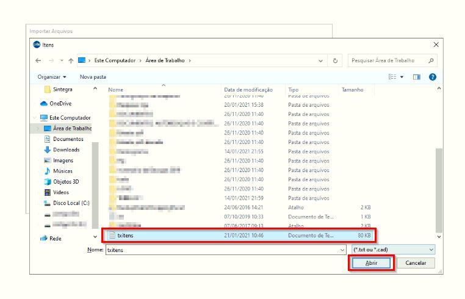Viewport: 465px width, 299px height.
Task: Open Vídeos in the navigation pane
Action: (x=56, y=192)
